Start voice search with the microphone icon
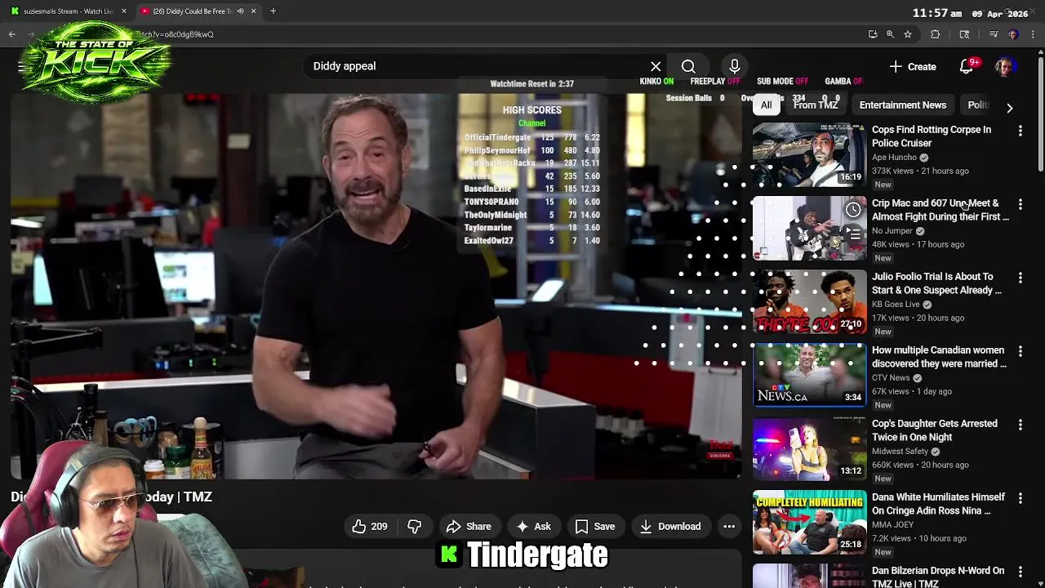This screenshot has height=588, width=1045. click(x=734, y=66)
